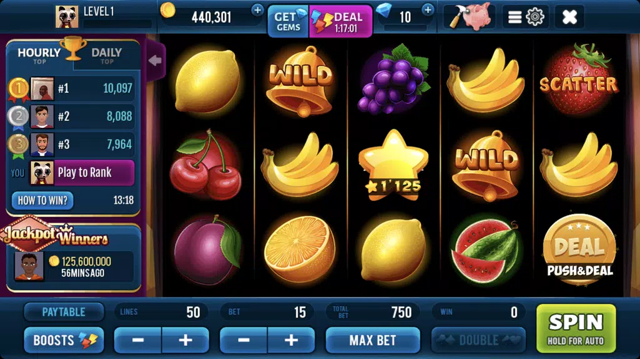
Task: Open the Boosts menu
Action: (64, 340)
